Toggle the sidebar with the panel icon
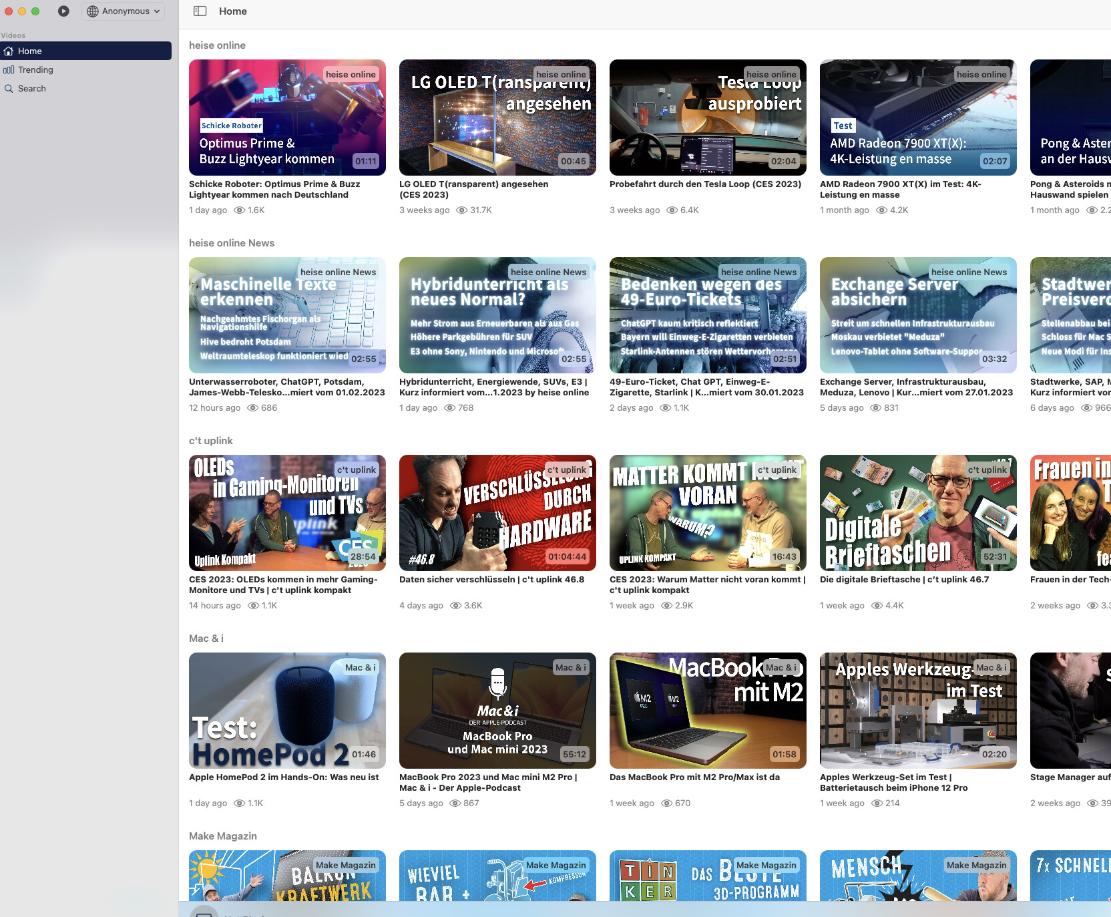The width and height of the screenshot is (1111, 917). 200,11
